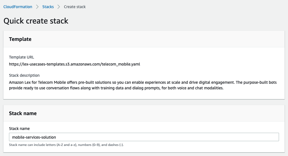
Task: Open the CloudFormation breadcrumb link
Action: click(18, 7)
